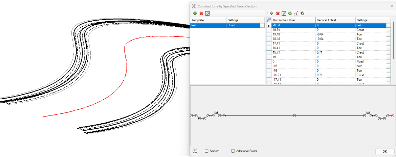This screenshot has height=157, width=396.
Task: Select horizontal offset cell 16.41
Action: tap(293, 48)
